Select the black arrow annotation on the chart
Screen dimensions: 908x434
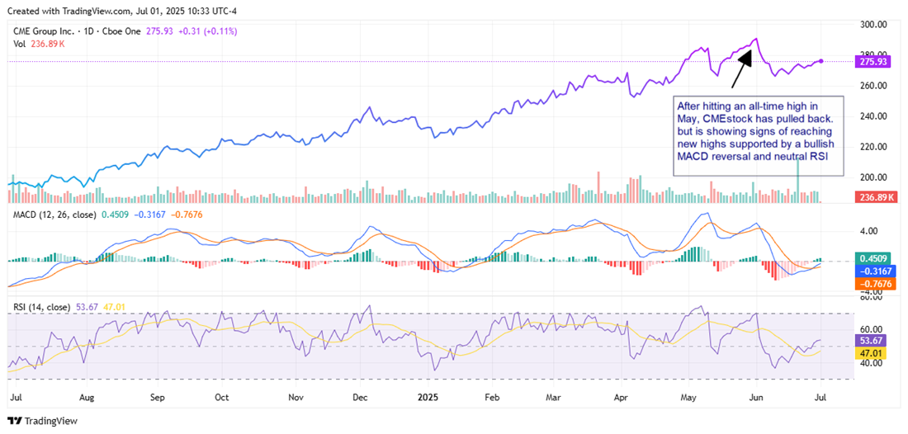pyautogui.click(x=741, y=68)
